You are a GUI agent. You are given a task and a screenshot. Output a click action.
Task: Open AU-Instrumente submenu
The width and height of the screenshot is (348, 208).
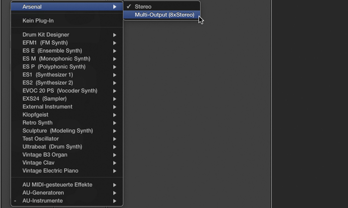67,200
